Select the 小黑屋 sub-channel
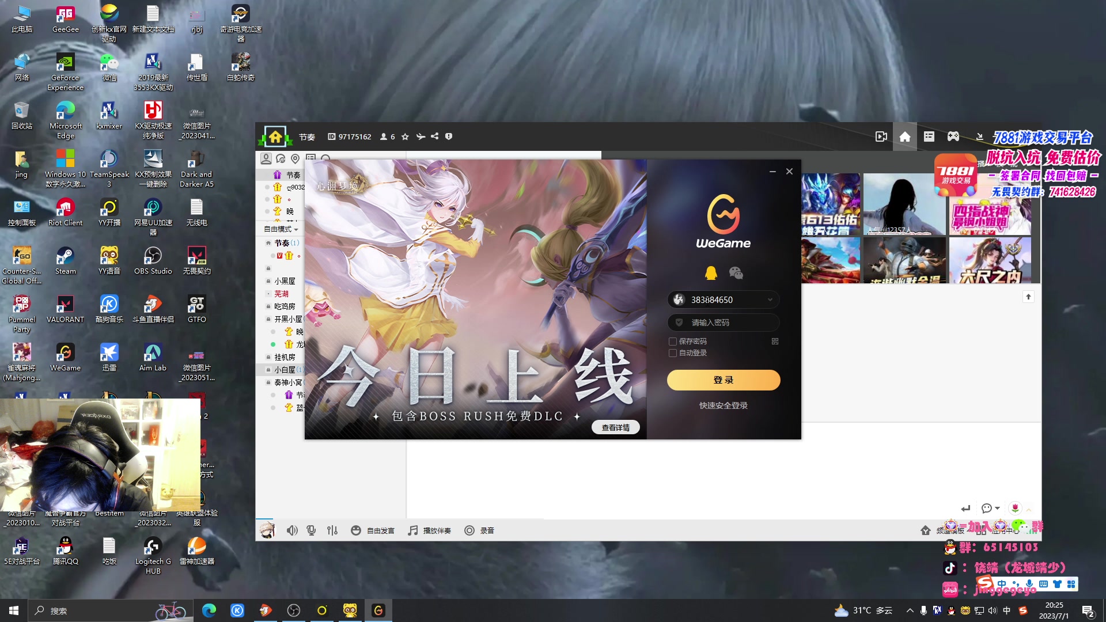 285,281
